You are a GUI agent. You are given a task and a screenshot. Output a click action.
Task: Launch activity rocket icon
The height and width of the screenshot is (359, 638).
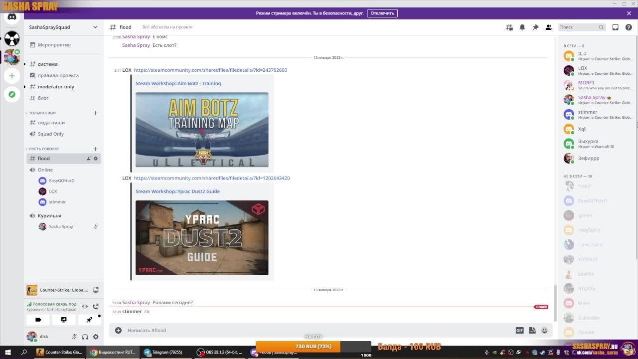(x=89, y=320)
